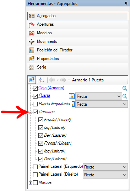Open Painel Lateral (Esquerdo) Recto dropdown
The image size is (130, 191).
(105, 167)
